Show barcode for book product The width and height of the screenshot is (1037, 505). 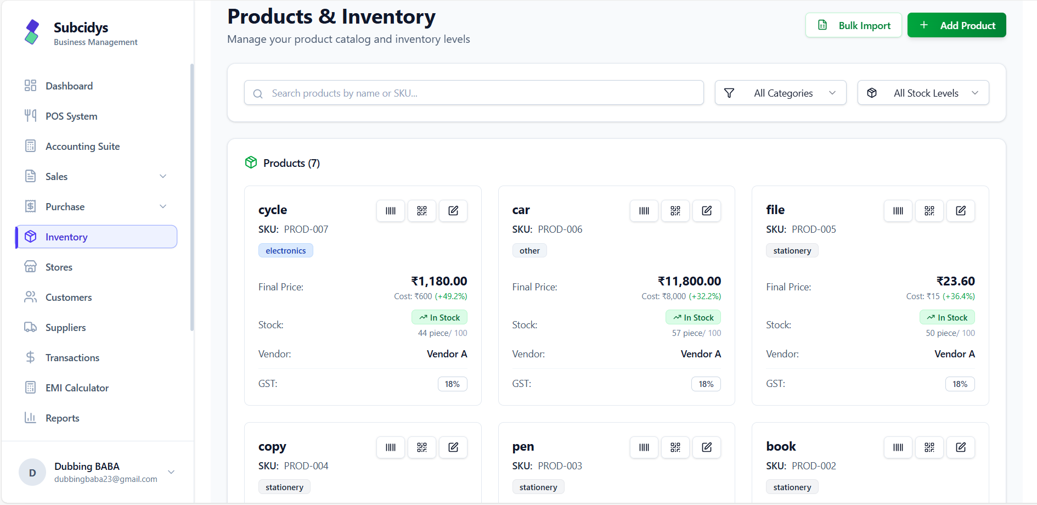[x=898, y=447]
